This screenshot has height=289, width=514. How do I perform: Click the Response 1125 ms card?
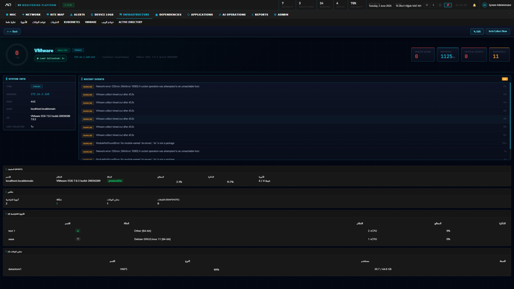click(448, 55)
